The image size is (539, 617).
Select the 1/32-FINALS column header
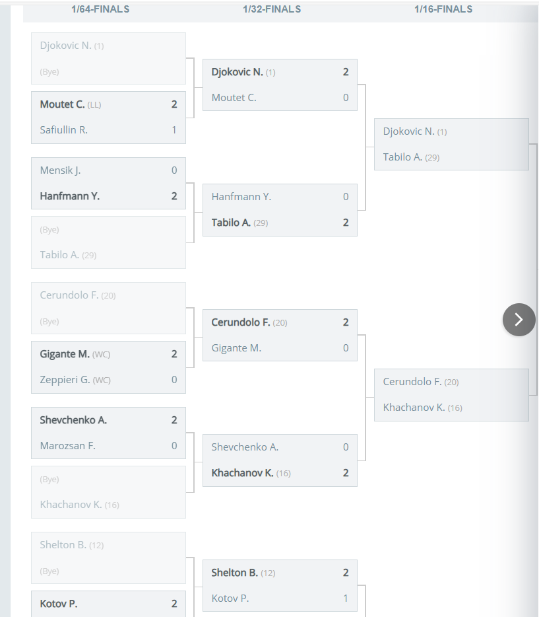tap(272, 9)
